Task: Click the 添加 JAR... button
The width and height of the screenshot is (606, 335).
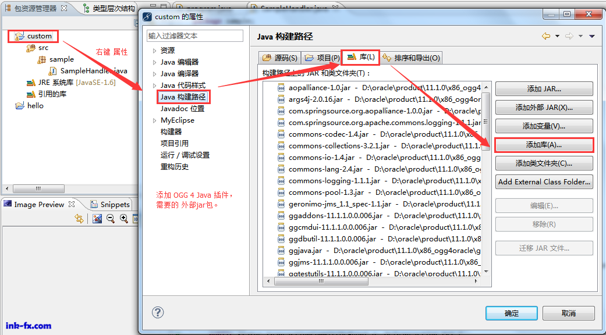Action: [544, 89]
